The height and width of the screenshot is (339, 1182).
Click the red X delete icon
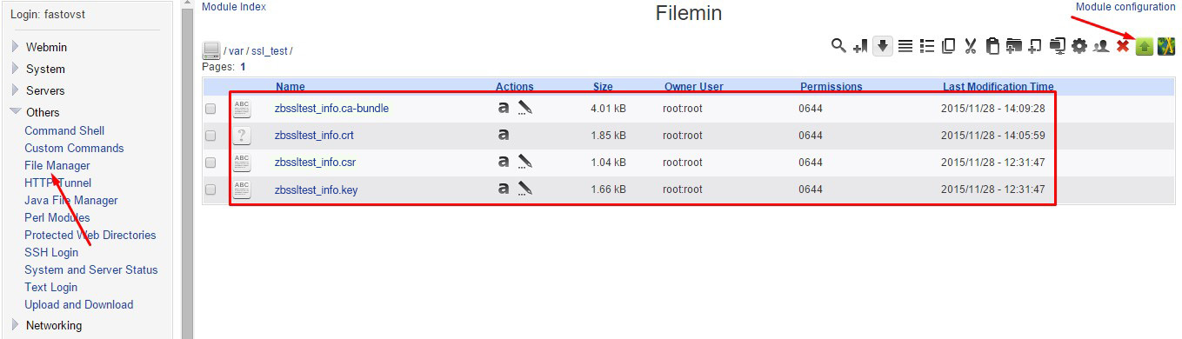[x=1123, y=47]
